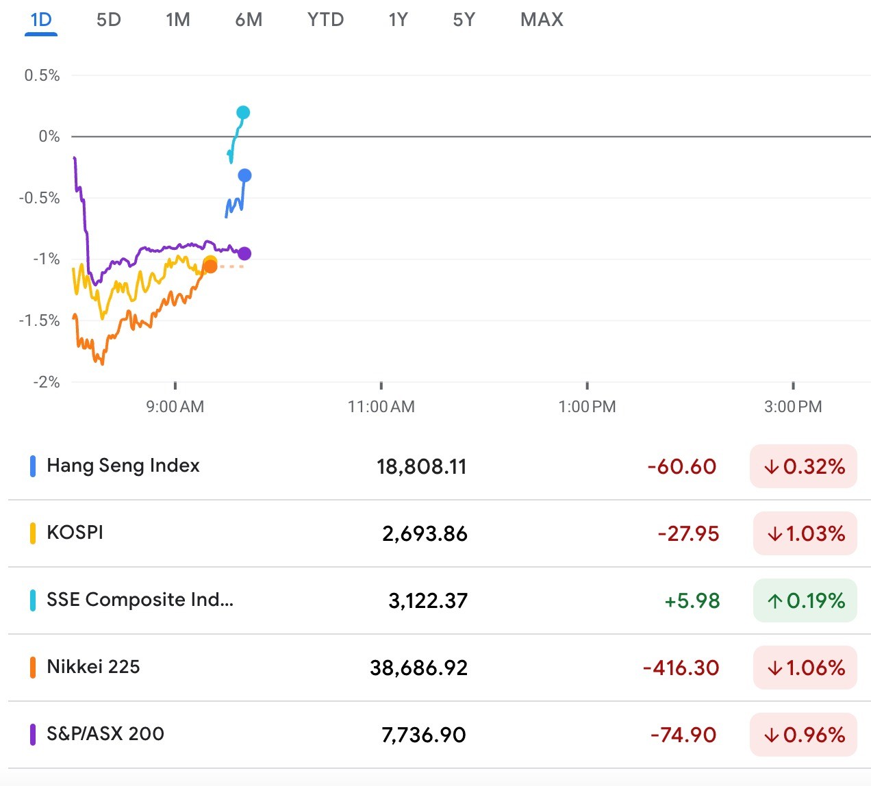
Task: Click the 0% y-axis label
Action: (49, 137)
